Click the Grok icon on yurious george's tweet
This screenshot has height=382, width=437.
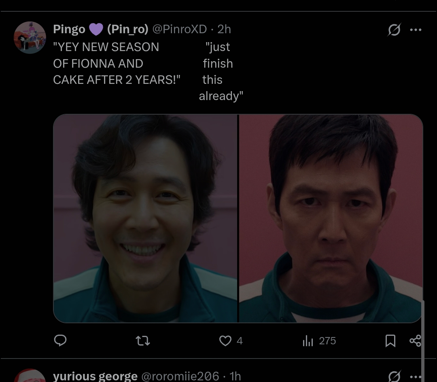(x=395, y=376)
